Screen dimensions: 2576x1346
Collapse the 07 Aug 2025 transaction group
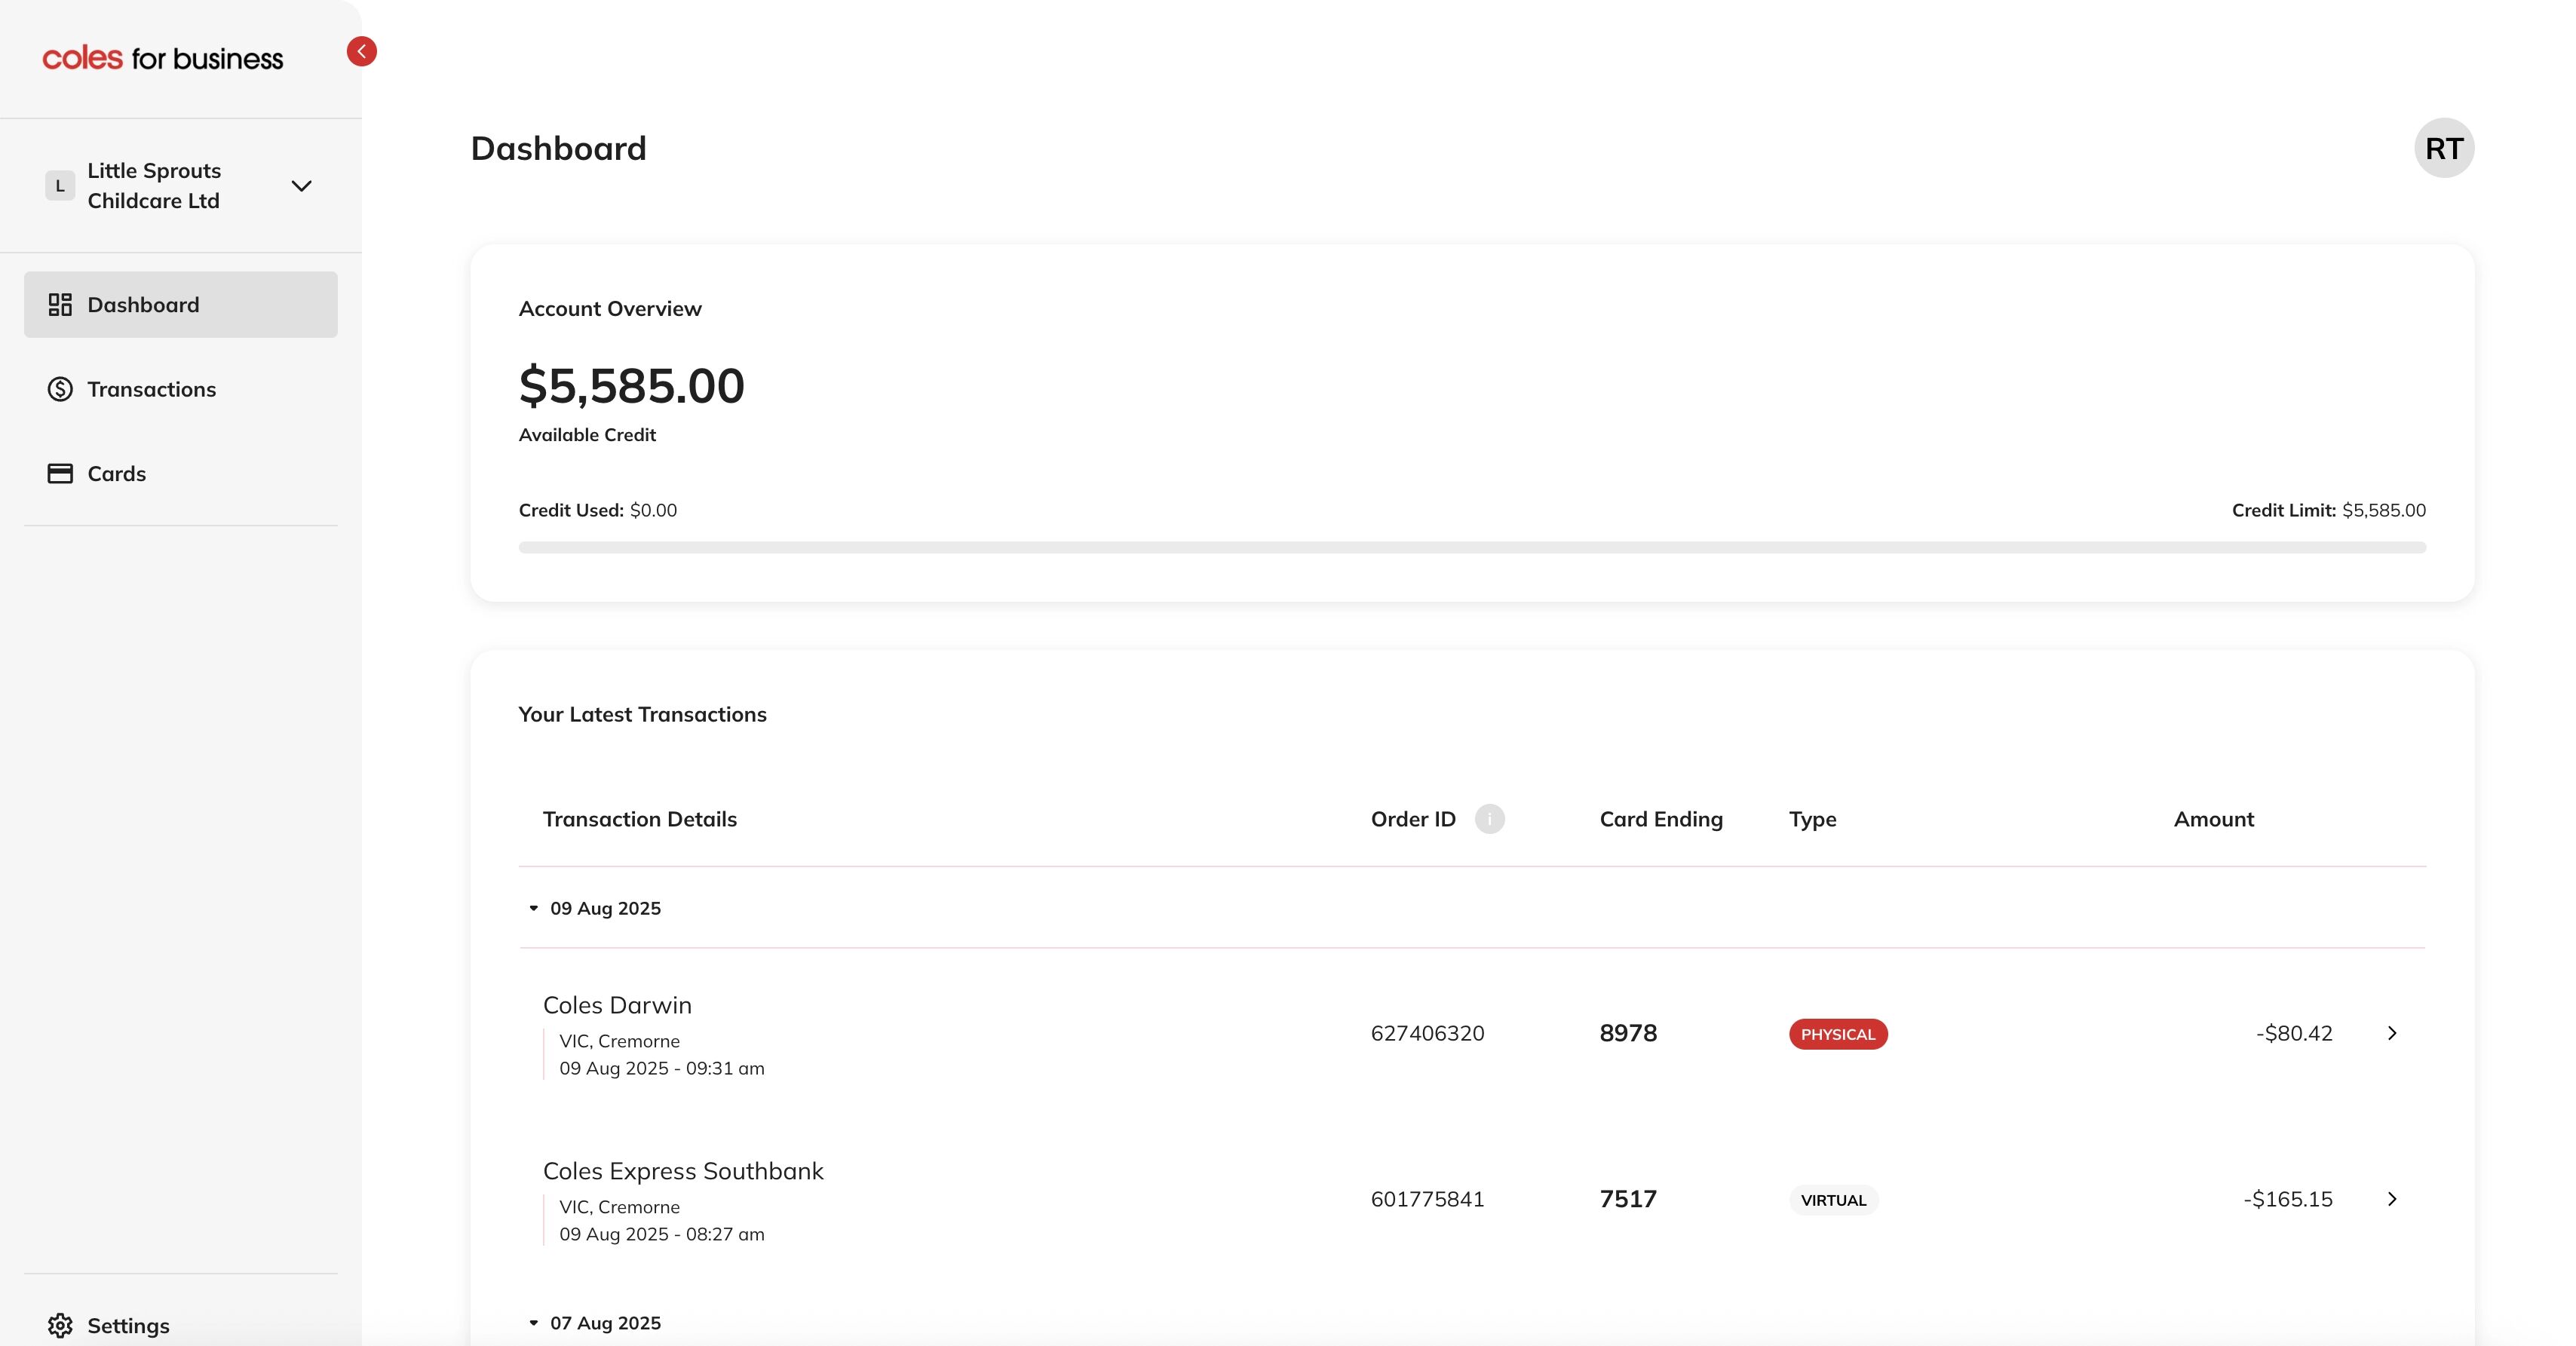tap(533, 1323)
